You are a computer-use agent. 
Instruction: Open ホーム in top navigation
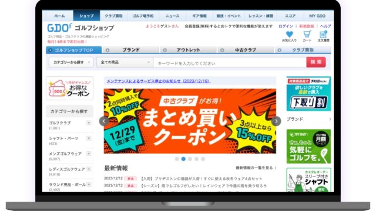(x=59, y=16)
